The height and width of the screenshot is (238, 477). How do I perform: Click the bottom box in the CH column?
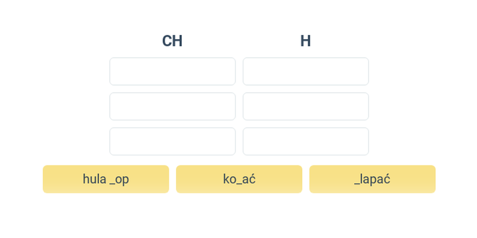172,141
